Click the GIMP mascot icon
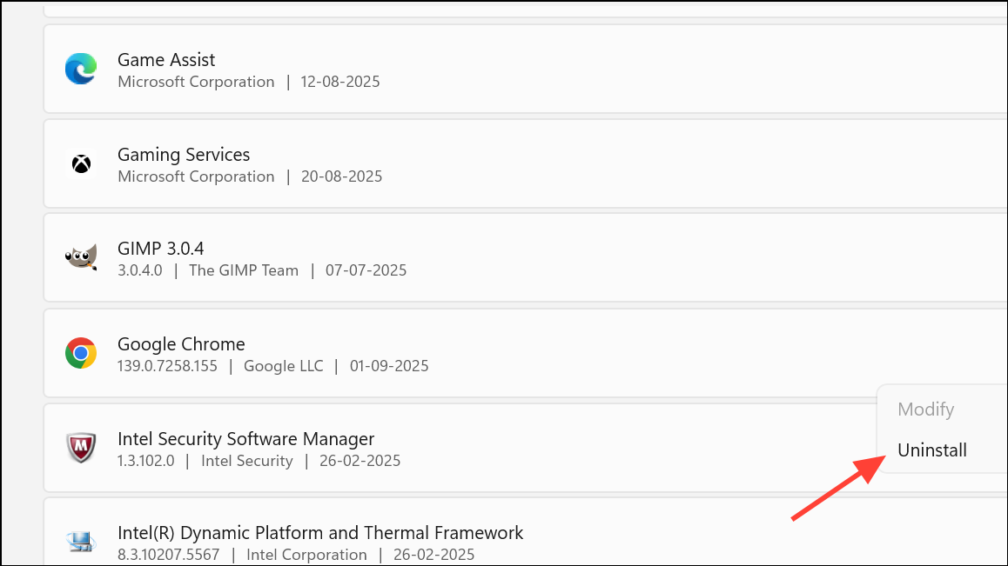This screenshot has width=1008, height=566. [81, 258]
